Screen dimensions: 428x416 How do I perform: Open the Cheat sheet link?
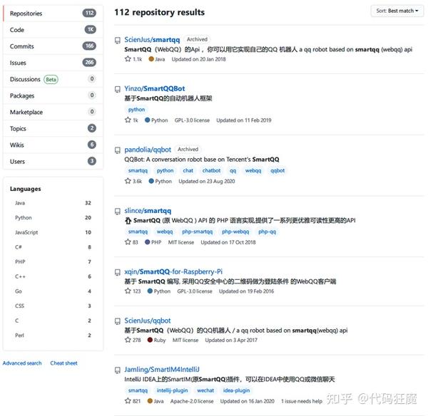point(63,363)
